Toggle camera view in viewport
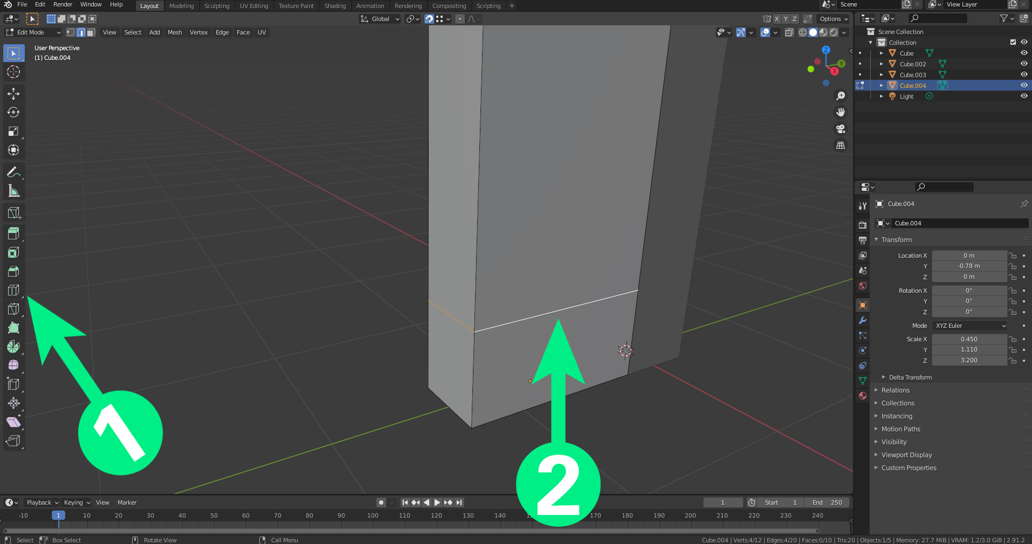1032x544 pixels. (840, 129)
